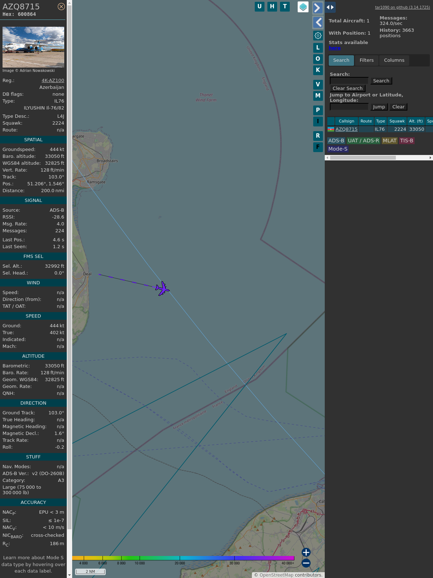Select AZQ8715 callsign in aircraft table
The image size is (433, 578).
pyautogui.click(x=346, y=129)
